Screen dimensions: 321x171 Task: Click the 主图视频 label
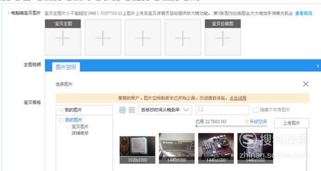(x=32, y=64)
